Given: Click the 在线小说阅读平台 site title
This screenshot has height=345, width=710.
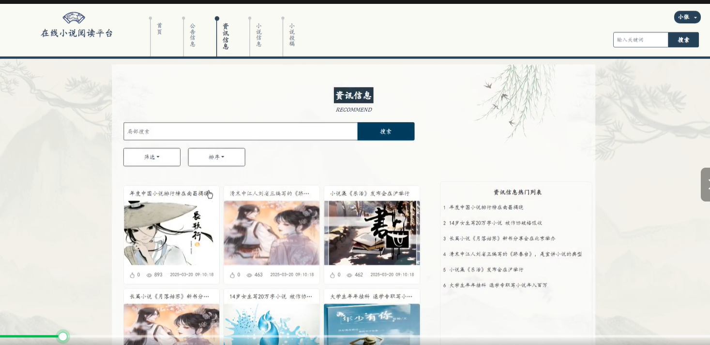Looking at the screenshot, I should (77, 33).
